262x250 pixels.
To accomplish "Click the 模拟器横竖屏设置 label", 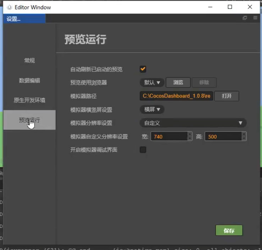I will coord(91,110).
